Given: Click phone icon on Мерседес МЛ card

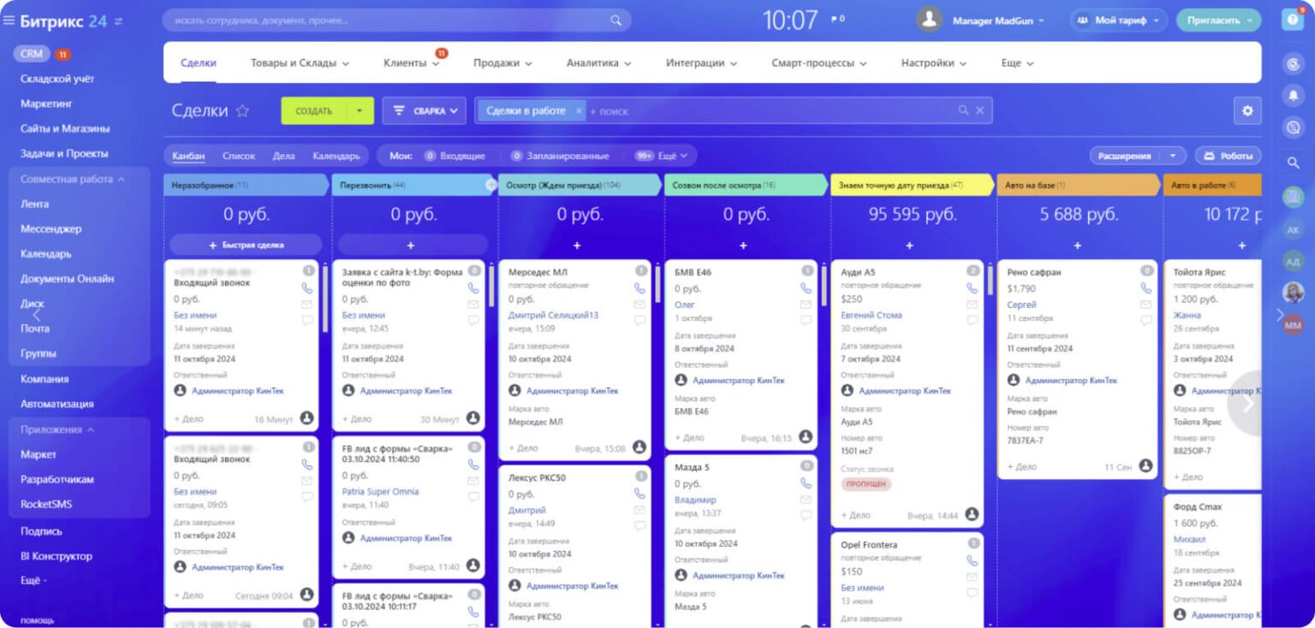Looking at the screenshot, I should [638, 289].
